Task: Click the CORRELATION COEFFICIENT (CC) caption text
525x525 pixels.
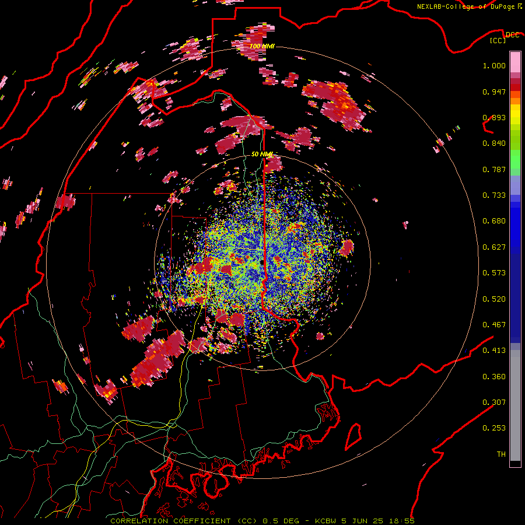Action: tap(184, 521)
